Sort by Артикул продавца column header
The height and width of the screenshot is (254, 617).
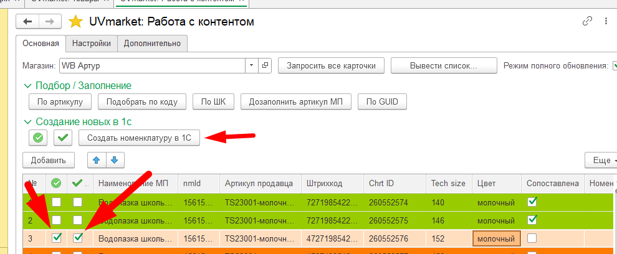[261, 183]
